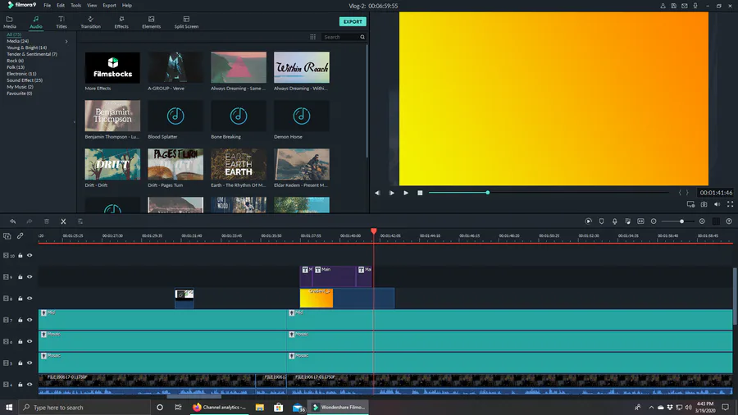Image resolution: width=738 pixels, height=415 pixels.
Task: Open the Media tab
Action: pos(9,22)
